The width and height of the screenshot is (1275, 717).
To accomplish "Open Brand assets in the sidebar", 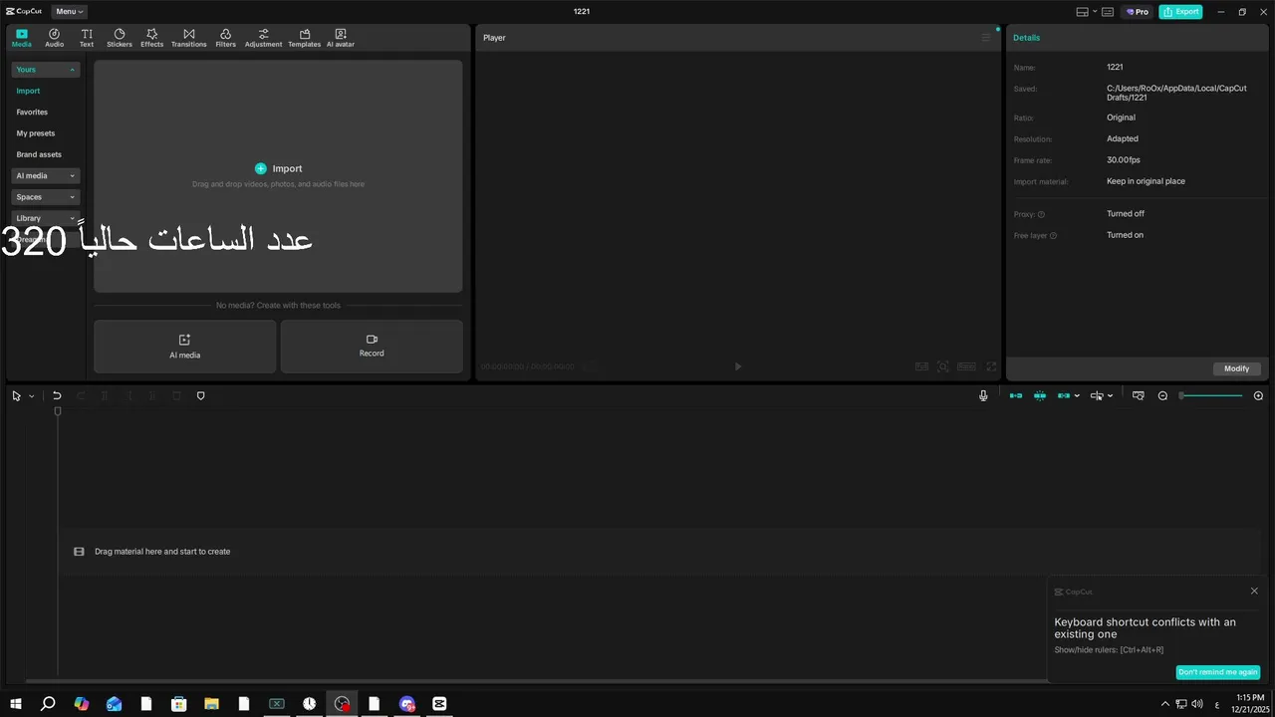I will [39, 154].
